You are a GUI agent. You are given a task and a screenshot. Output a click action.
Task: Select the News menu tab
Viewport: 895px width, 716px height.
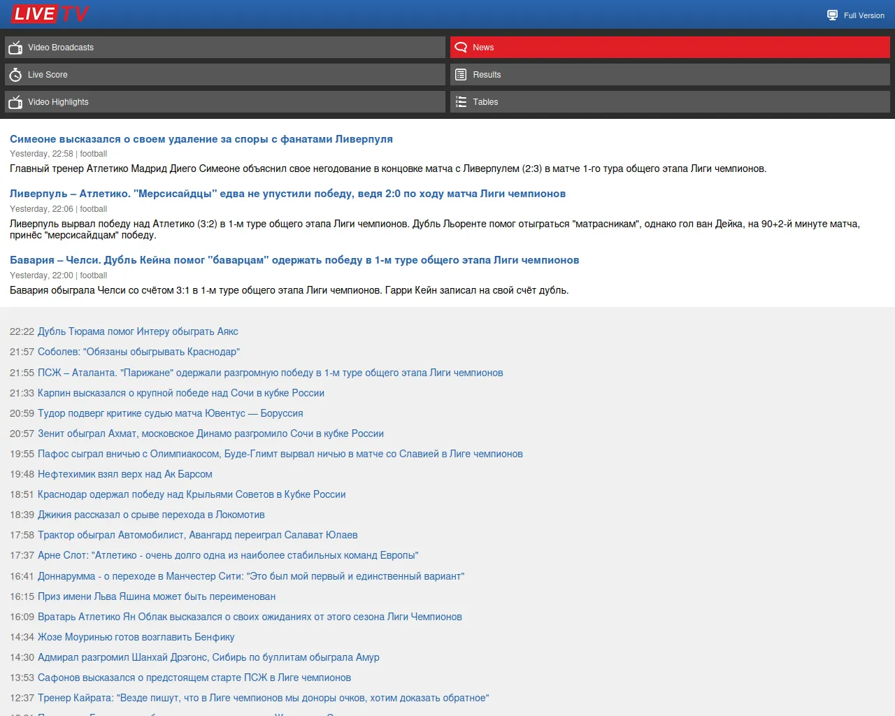pyautogui.click(x=670, y=48)
